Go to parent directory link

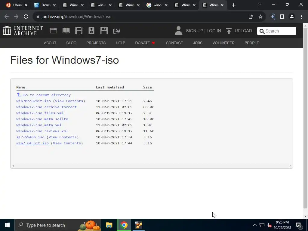point(47,95)
